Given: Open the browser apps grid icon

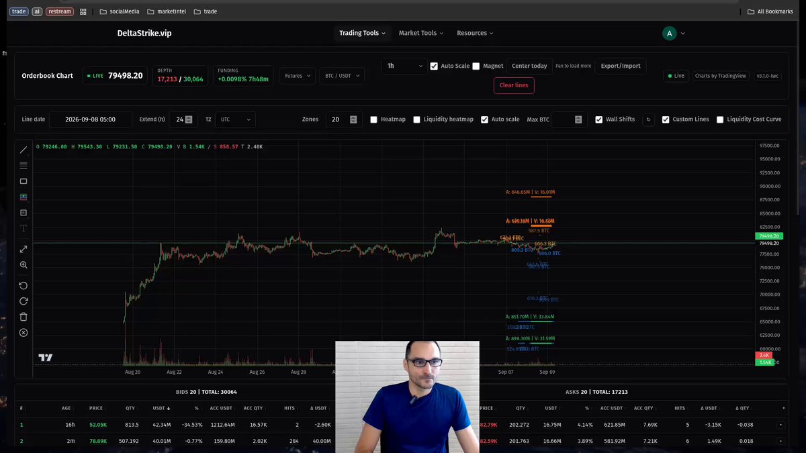Looking at the screenshot, I should pos(83,11).
